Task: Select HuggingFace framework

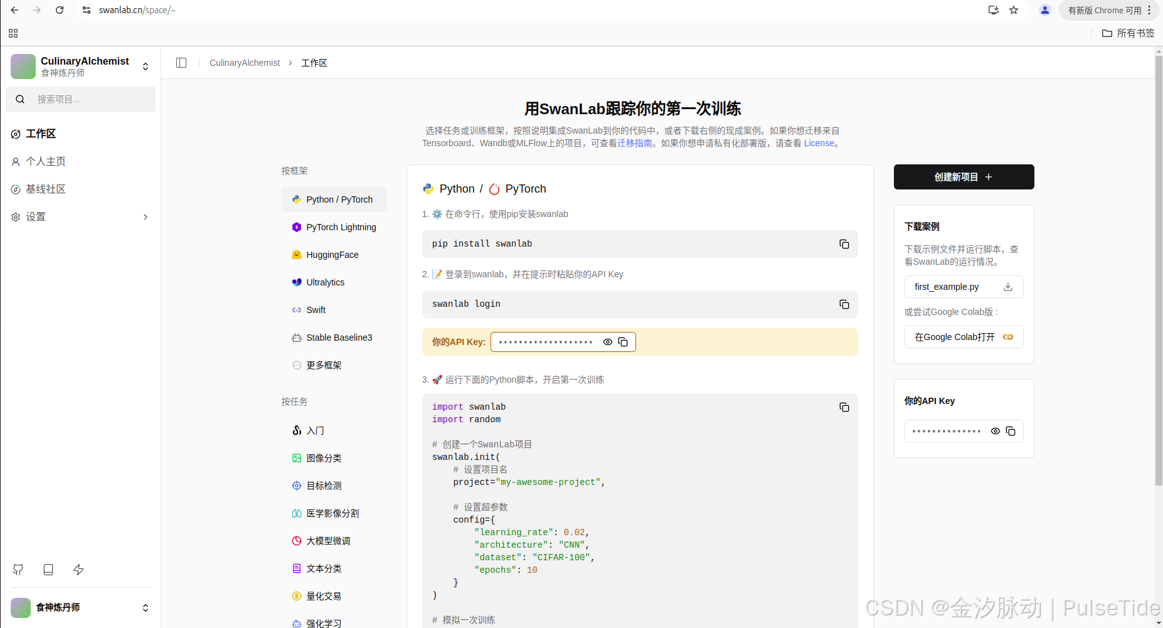Action: pyautogui.click(x=334, y=255)
